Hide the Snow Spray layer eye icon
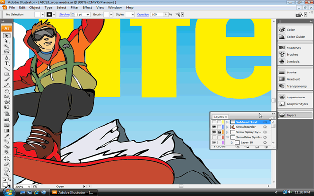 [x=214, y=132]
